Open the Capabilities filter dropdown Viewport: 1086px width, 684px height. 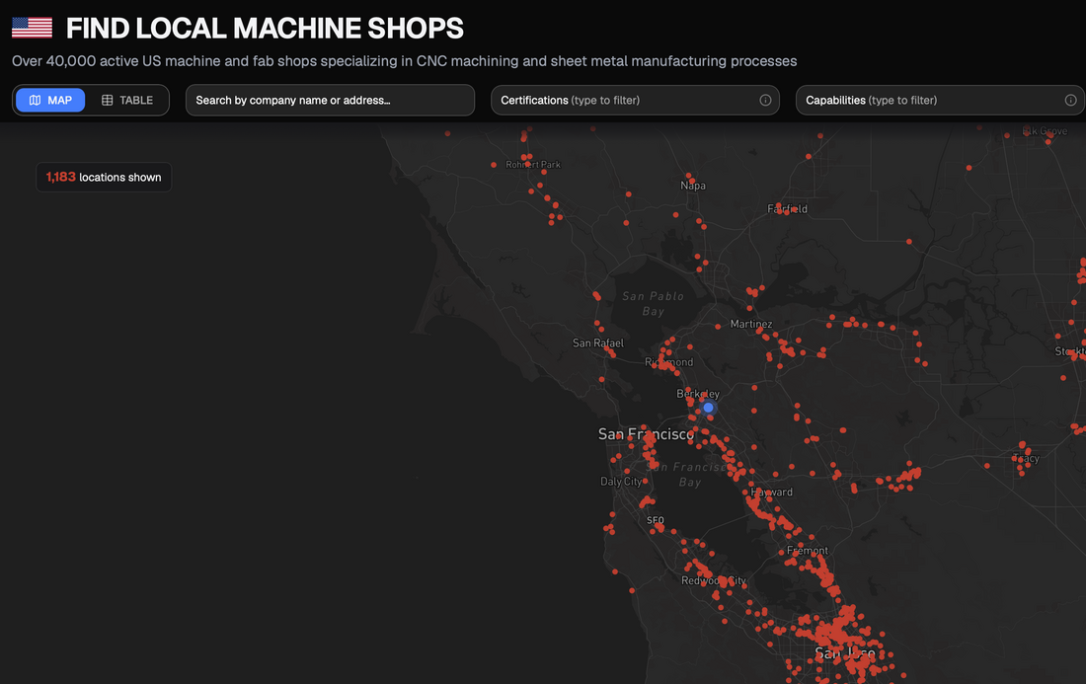(941, 101)
